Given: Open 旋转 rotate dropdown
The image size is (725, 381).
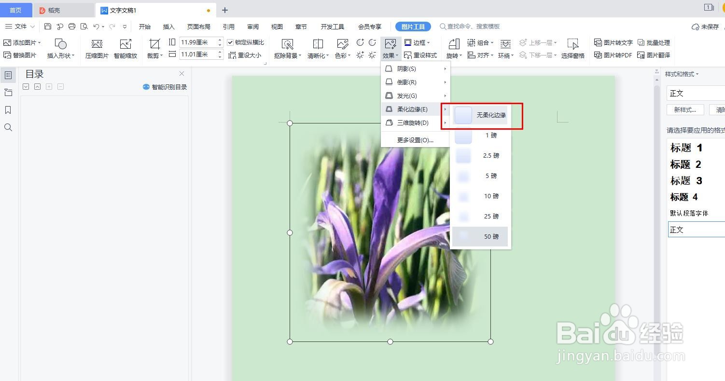Looking at the screenshot, I should click(454, 49).
